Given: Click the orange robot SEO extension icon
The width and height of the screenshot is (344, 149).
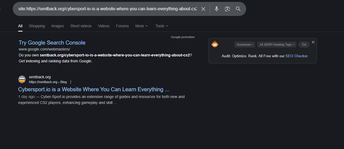Looking at the screenshot, I should [215, 44].
